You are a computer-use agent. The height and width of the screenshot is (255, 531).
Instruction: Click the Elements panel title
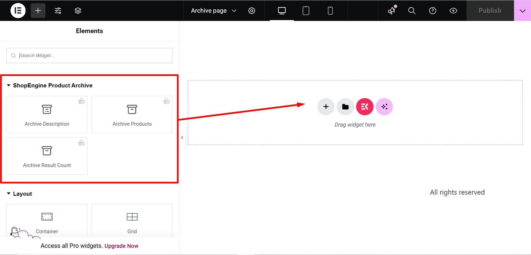[89, 31]
